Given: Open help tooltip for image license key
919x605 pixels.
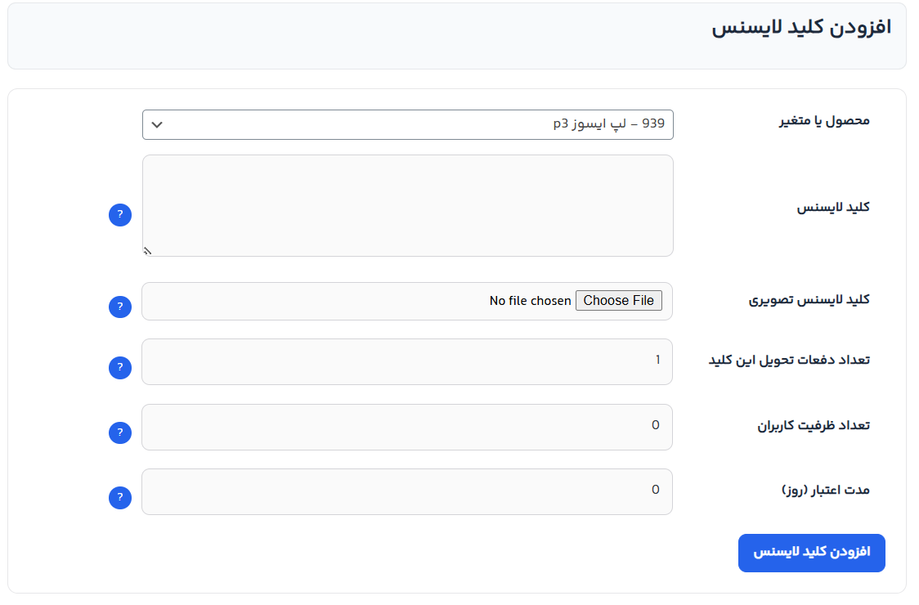Looking at the screenshot, I should coord(120,307).
